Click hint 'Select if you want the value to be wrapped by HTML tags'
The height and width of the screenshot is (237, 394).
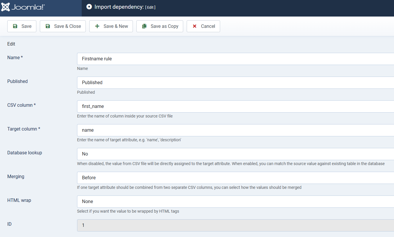coord(128,211)
